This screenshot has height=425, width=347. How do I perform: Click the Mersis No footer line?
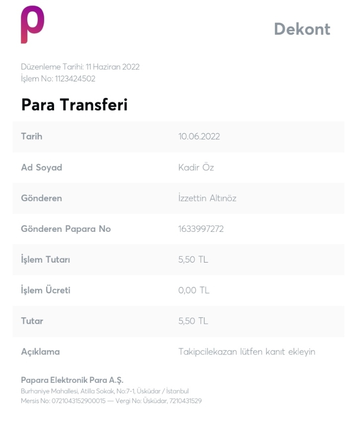tap(111, 401)
